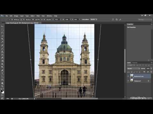153x114 pixels.
Task: Select the Zoom tool
Action: point(2,86)
